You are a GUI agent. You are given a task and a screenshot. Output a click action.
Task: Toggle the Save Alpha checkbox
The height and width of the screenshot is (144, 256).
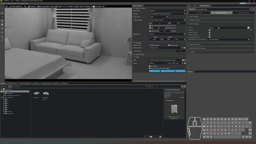click(150, 66)
